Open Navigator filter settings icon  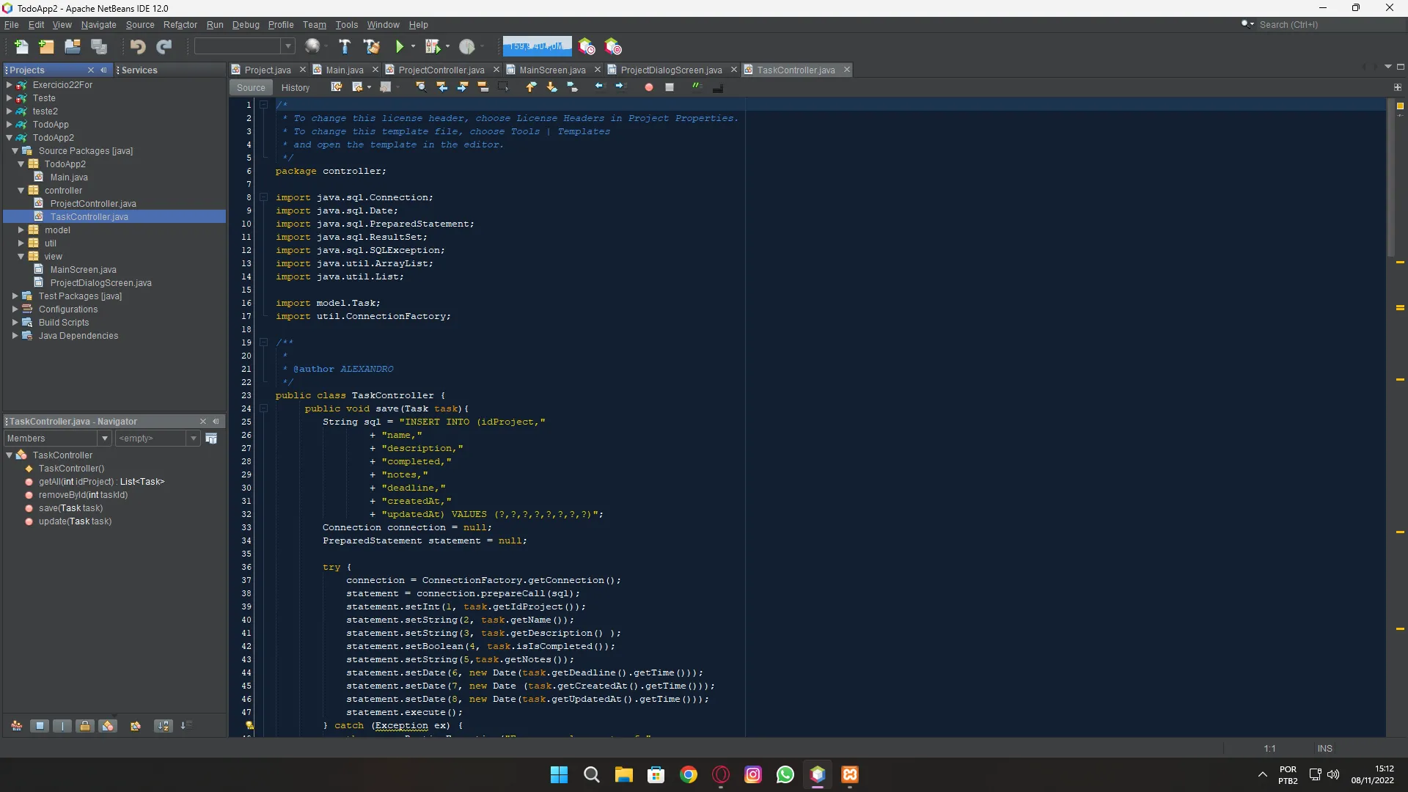tap(211, 439)
